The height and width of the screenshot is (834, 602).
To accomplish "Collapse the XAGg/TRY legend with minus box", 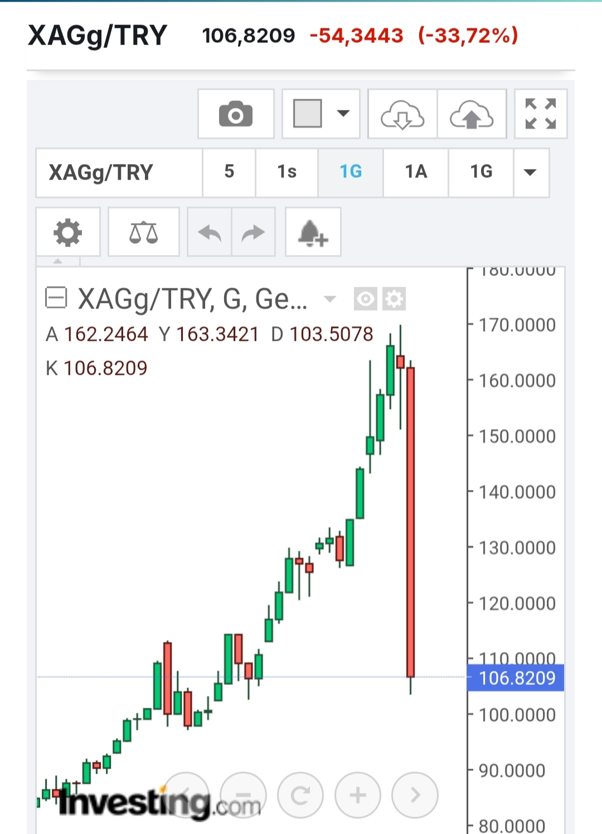I will [x=56, y=298].
